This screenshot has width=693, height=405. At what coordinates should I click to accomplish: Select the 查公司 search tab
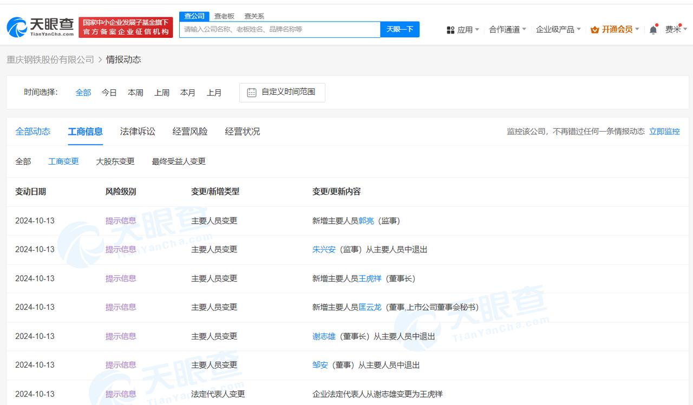tap(194, 16)
